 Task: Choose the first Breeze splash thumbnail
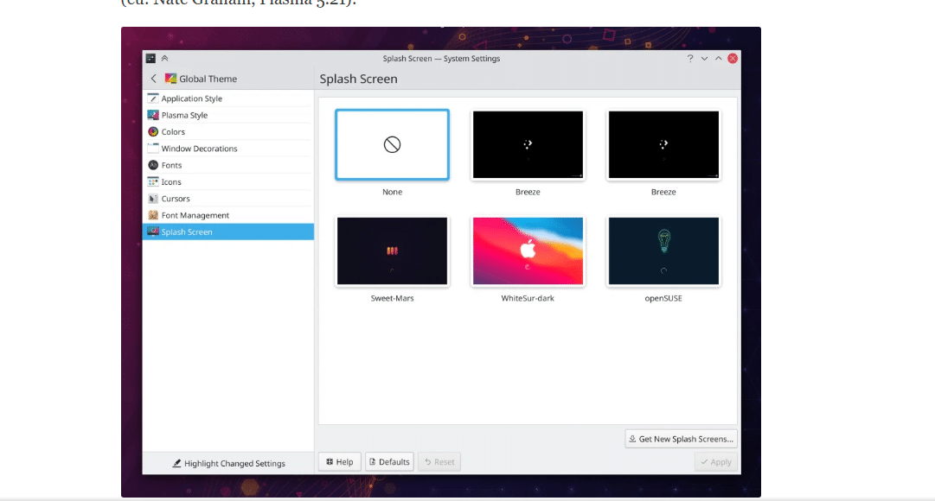[528, 145]
